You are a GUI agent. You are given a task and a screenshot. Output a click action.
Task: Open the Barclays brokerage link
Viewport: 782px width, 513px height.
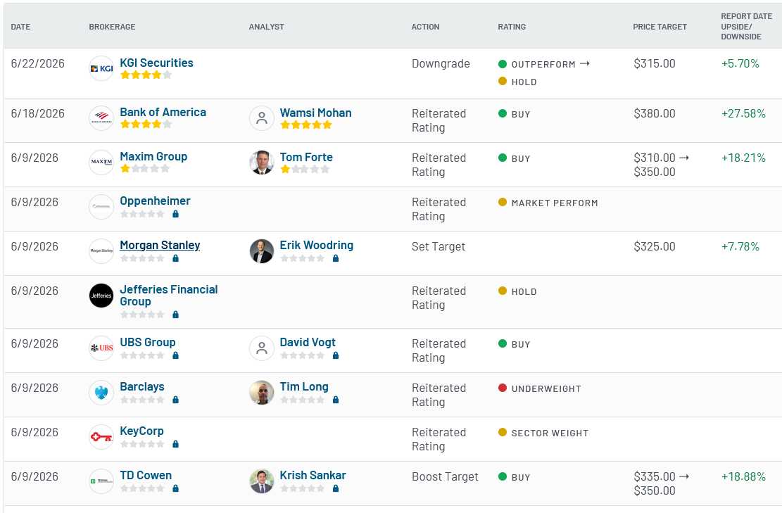[x=142, y=387]
